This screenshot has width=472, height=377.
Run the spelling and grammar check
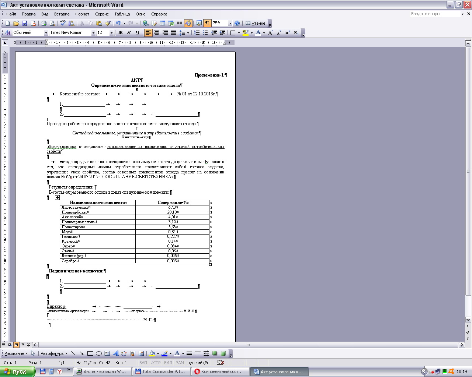(63, 23)
